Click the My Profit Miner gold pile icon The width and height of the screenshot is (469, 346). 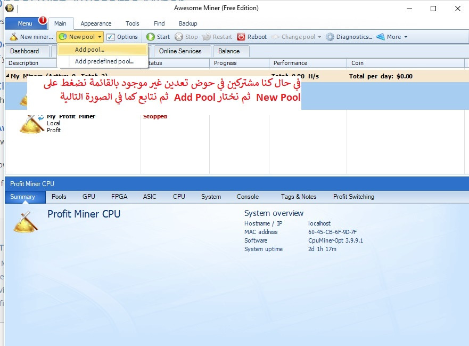(x=32, y=124)
